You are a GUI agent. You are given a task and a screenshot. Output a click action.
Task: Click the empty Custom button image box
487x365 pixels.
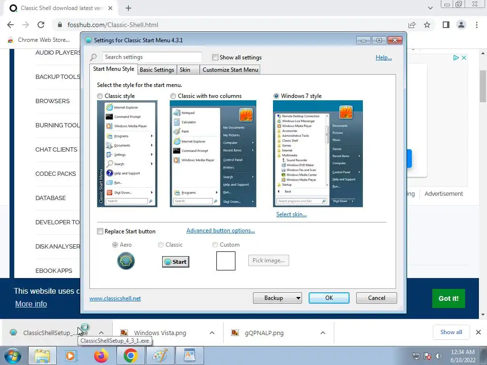coord(226,261)
